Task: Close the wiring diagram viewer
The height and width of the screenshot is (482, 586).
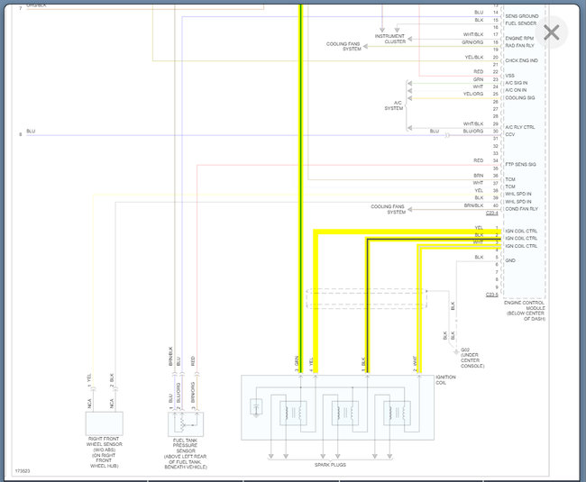Action: coord(551,32)
